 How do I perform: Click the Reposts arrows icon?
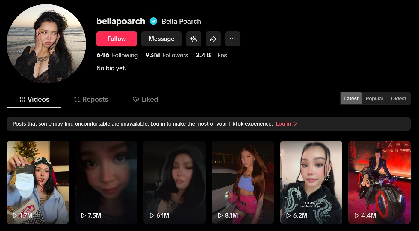click(x=77, y=99)
